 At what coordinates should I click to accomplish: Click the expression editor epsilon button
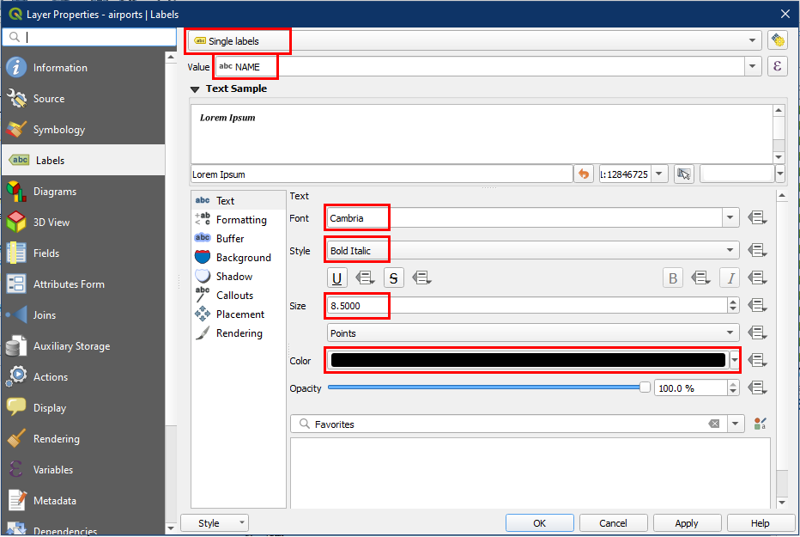point(777,67)
